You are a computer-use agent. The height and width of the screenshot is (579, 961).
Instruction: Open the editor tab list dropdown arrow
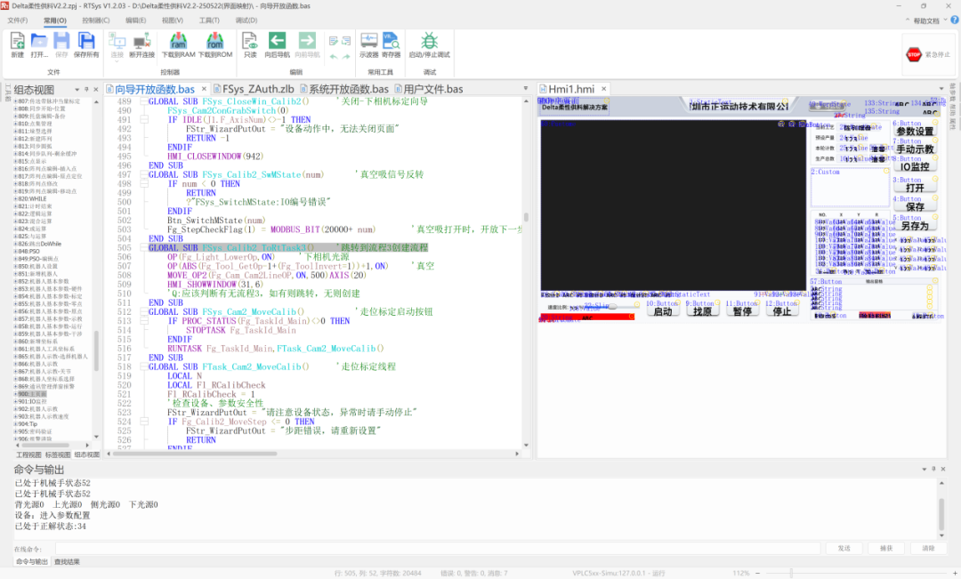tap(525, 89)
